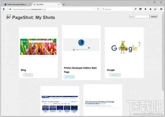165x117 pixels.
Task: Close the My Shots tab
Action: [x=59, y=4]
